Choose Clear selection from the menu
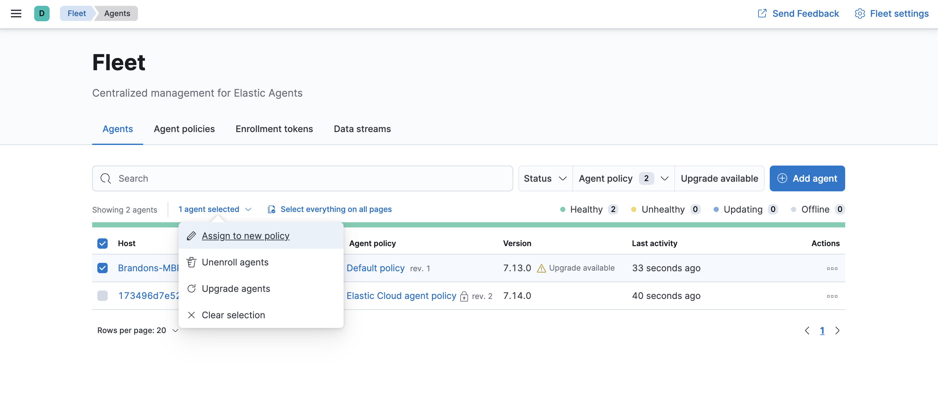 (233, 315)
